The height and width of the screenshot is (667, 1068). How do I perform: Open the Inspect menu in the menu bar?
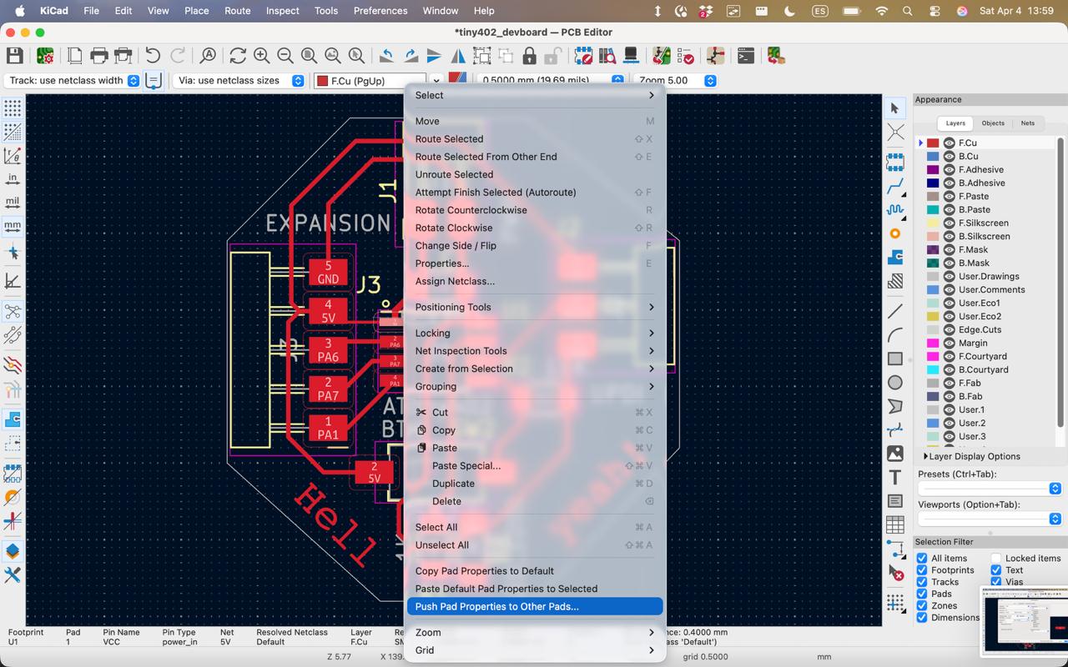tap(282, 11)
